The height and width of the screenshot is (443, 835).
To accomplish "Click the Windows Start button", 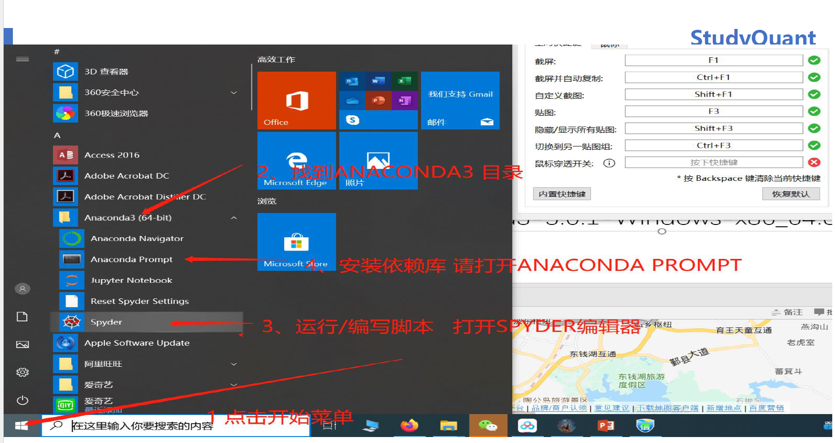I will pos(22,426).
